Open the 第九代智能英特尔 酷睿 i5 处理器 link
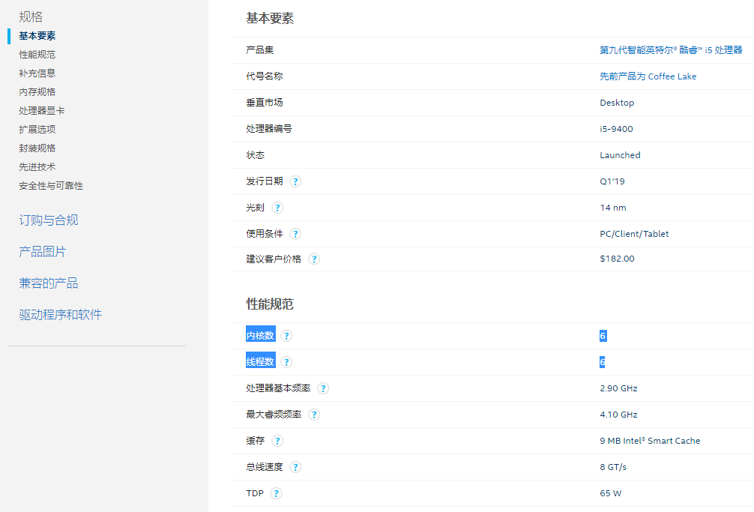Viewport: 754px width, 512px height. [671, 50]
